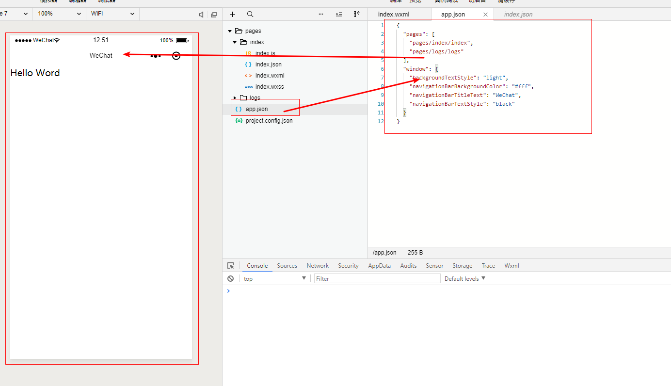
Task: Tap the record circle in simulator navbar
Action: point(176,56)
